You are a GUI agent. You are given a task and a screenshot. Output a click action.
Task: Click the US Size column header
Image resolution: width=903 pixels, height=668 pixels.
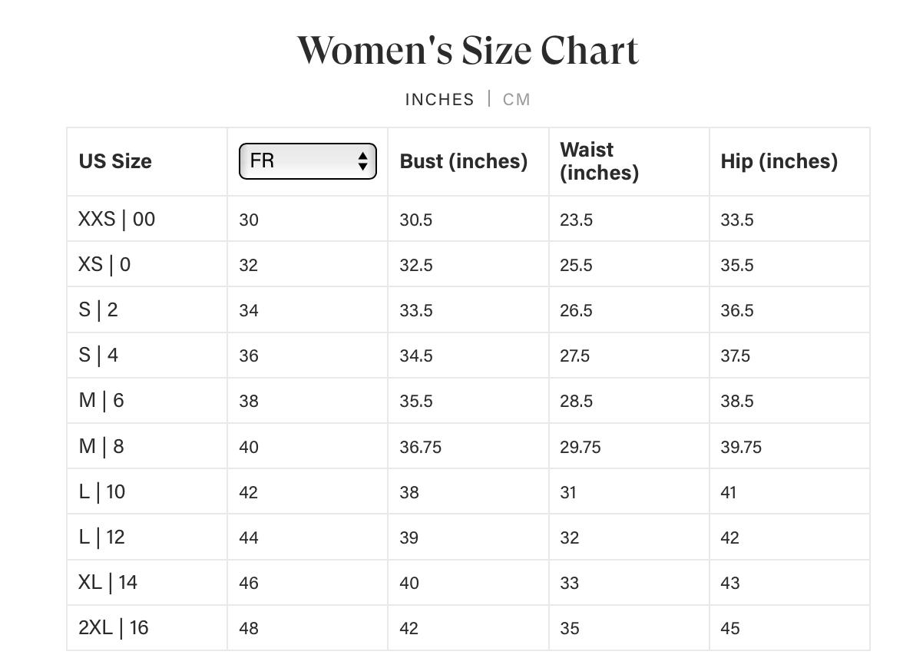[x=115, y=161]
